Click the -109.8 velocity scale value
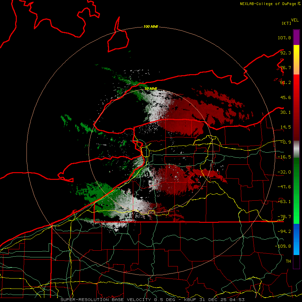The width and height of the screenshot is (302, 302). pyautogui.click(x=283, y=246)
